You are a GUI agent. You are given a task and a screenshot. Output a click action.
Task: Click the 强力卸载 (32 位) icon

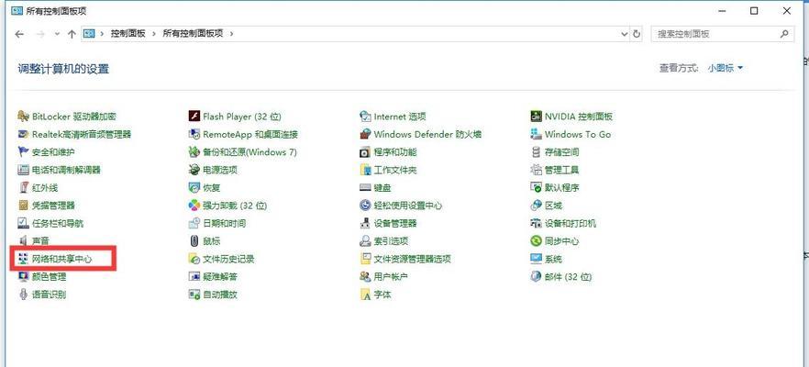click(x=194, y=206)
